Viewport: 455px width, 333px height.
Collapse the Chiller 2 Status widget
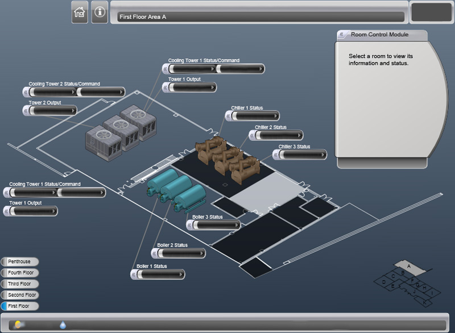pos(252,135)
